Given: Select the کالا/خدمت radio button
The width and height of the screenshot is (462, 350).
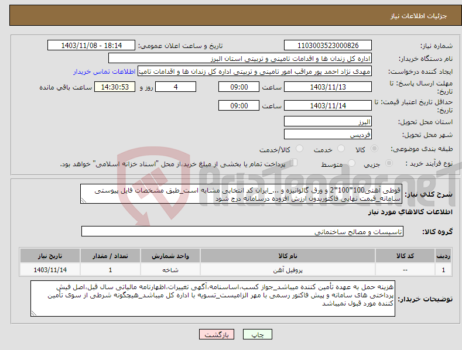Looking at the screenshot, I should pyautogui.click(x=299, y=149).
